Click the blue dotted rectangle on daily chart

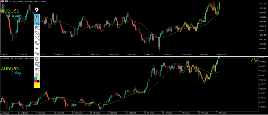point(228,68)
